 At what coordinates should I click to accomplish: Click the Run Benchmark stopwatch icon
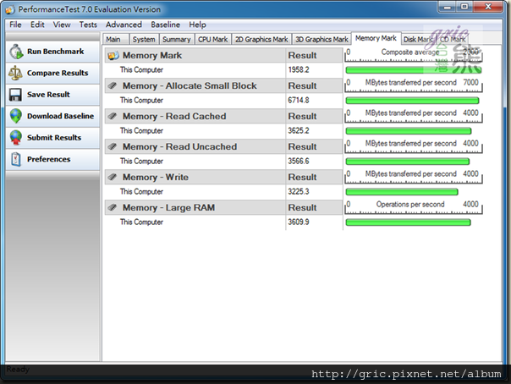(16, 52)
